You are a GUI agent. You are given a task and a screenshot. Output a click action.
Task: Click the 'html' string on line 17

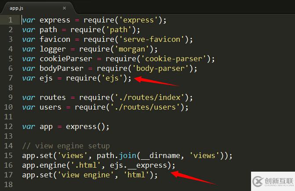[x=136, y=175]
